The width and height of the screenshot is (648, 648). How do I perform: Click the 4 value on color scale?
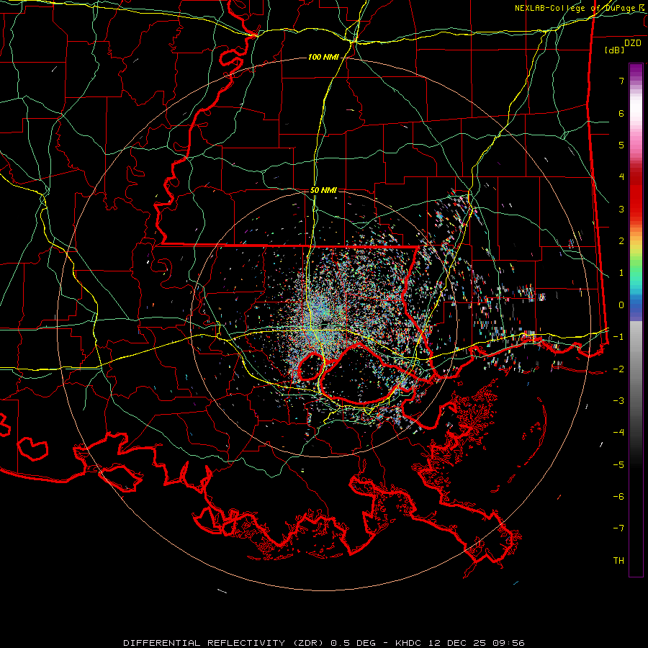pyautogui.click(x=621, y=177)
